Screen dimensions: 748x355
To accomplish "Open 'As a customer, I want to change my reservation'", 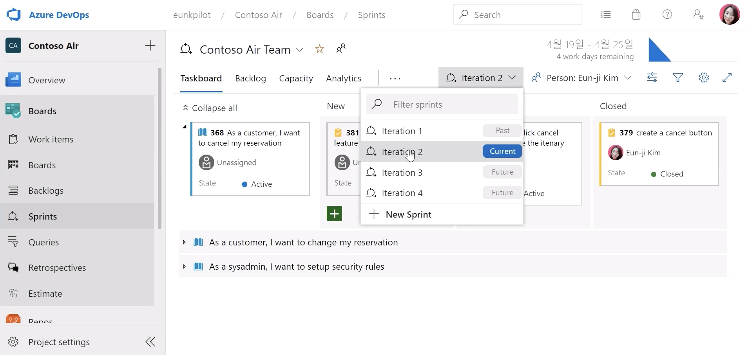I will (x=304, y=242).
